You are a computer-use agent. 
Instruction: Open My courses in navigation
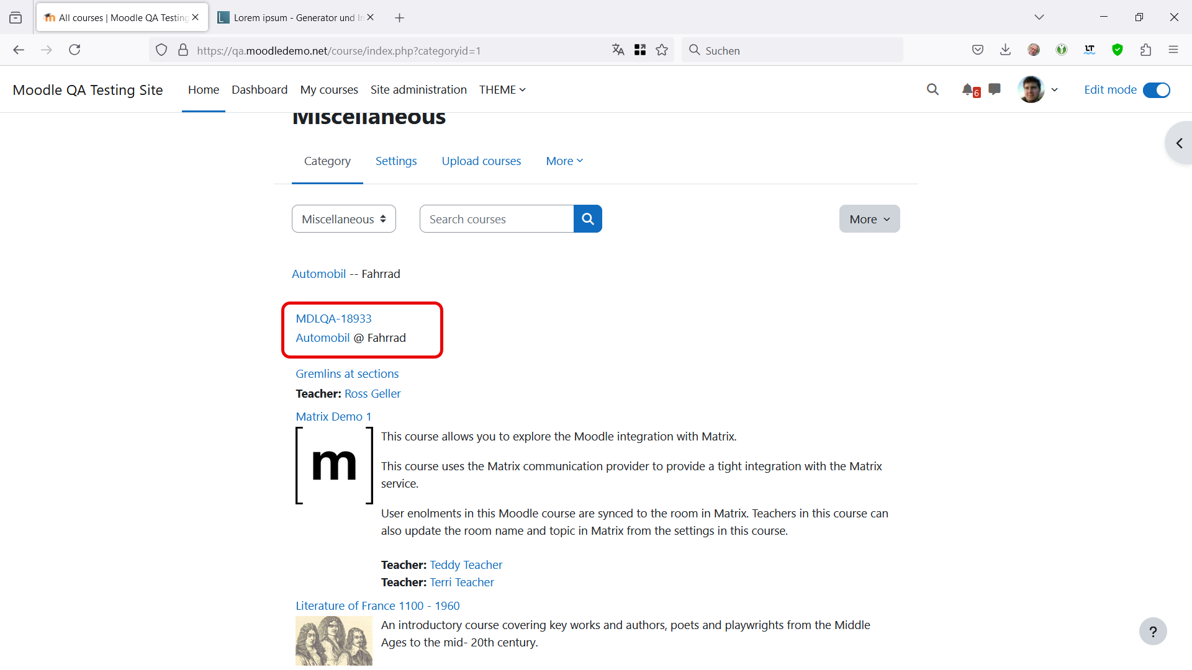[x=329, y=90]
